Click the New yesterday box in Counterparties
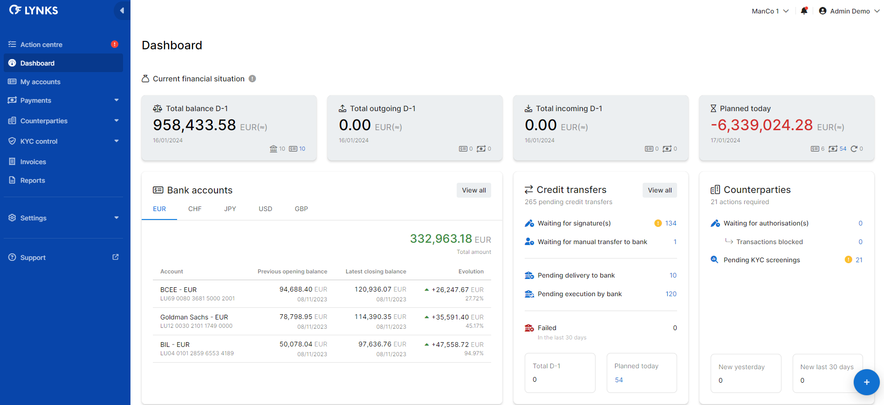884x405 pixels. point(746,373)
